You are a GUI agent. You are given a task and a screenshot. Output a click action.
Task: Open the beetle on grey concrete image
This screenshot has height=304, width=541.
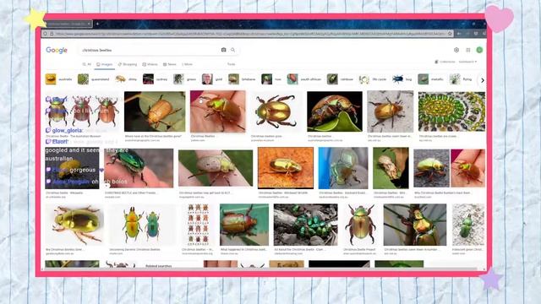(390, 111)
